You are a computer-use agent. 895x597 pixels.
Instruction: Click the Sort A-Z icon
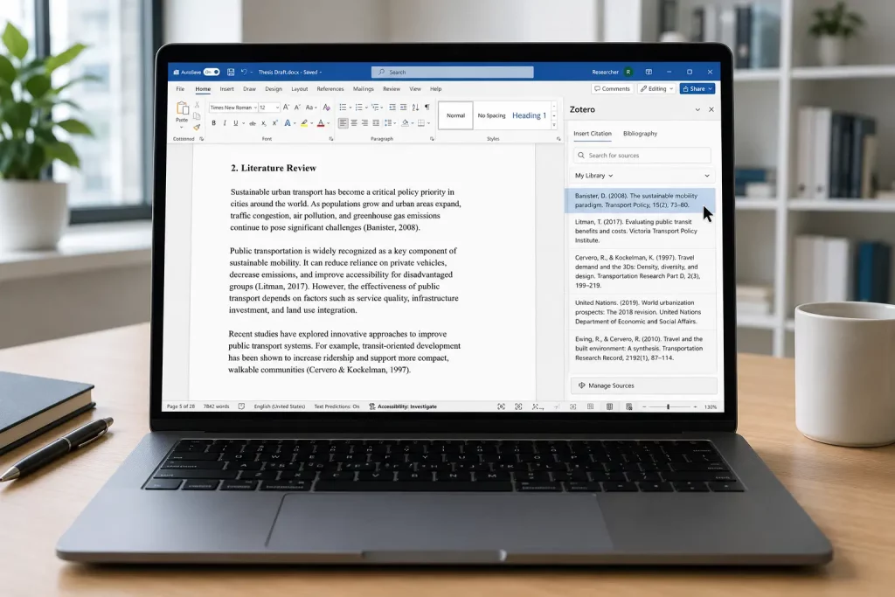(x=415, y=108)
